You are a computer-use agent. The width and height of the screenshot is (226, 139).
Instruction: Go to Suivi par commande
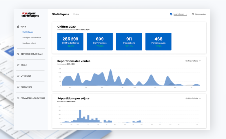tap(32, 38)
